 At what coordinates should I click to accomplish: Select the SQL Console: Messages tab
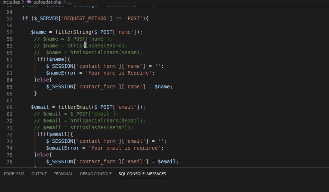pos(142,174)
